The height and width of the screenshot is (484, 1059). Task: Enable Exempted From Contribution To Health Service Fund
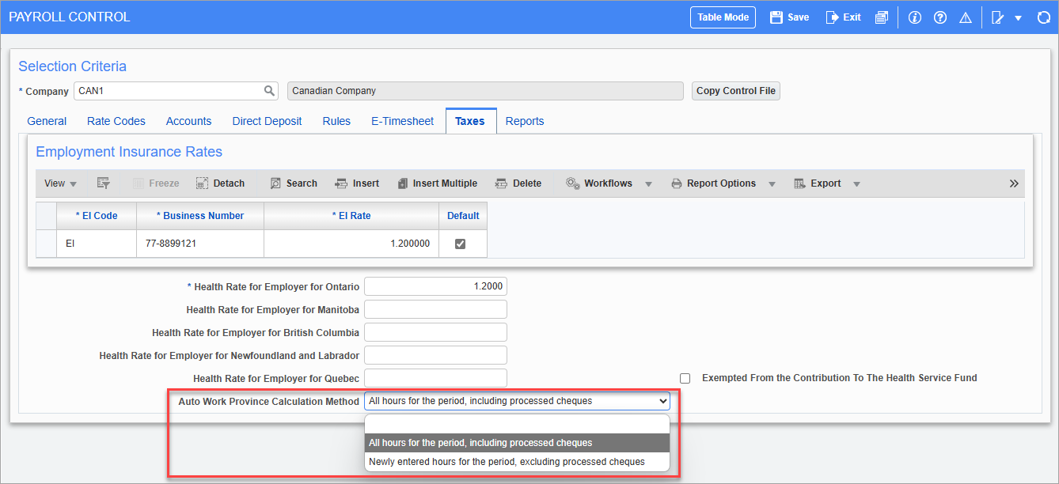(684, 378)
